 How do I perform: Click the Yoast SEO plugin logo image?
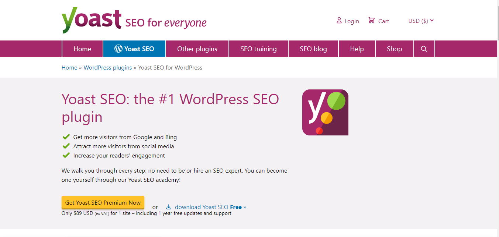[325, 112]
